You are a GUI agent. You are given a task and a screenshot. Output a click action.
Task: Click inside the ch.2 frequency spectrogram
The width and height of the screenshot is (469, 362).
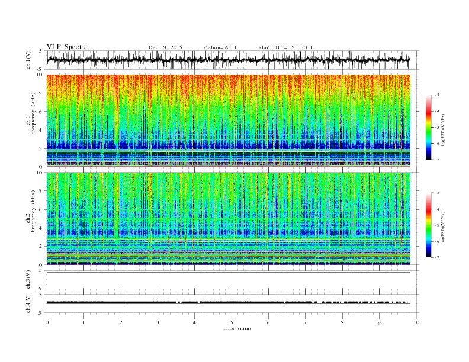click(x=229, y=219)
